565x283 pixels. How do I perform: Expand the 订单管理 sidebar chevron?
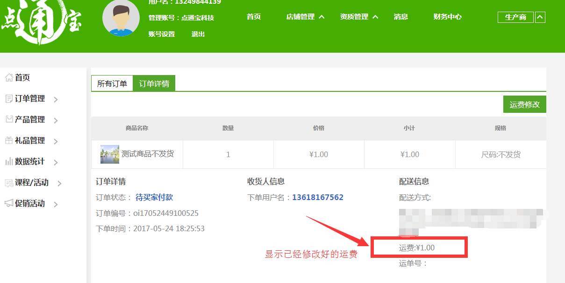click(56, 99)
